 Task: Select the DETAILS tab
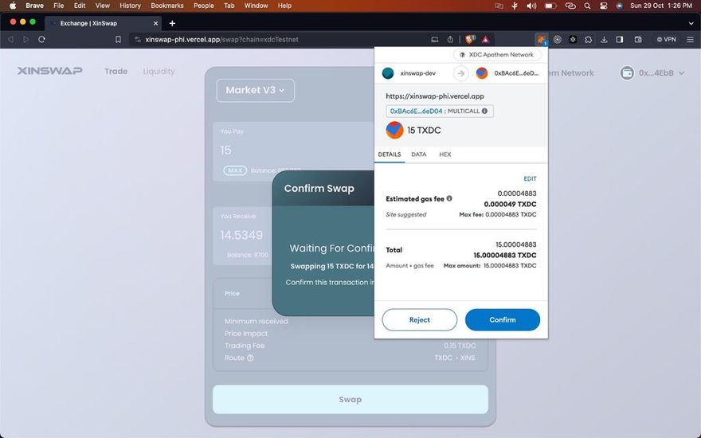(390, 154)
